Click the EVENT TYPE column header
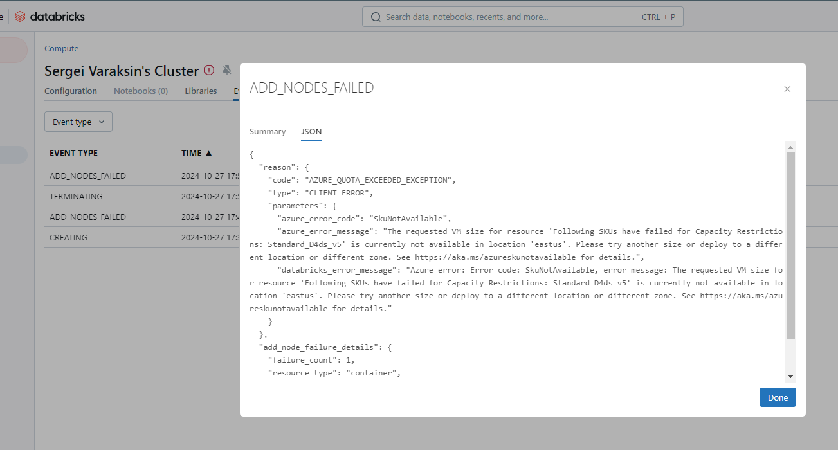838x450 pixels. (x=74, y=154)
